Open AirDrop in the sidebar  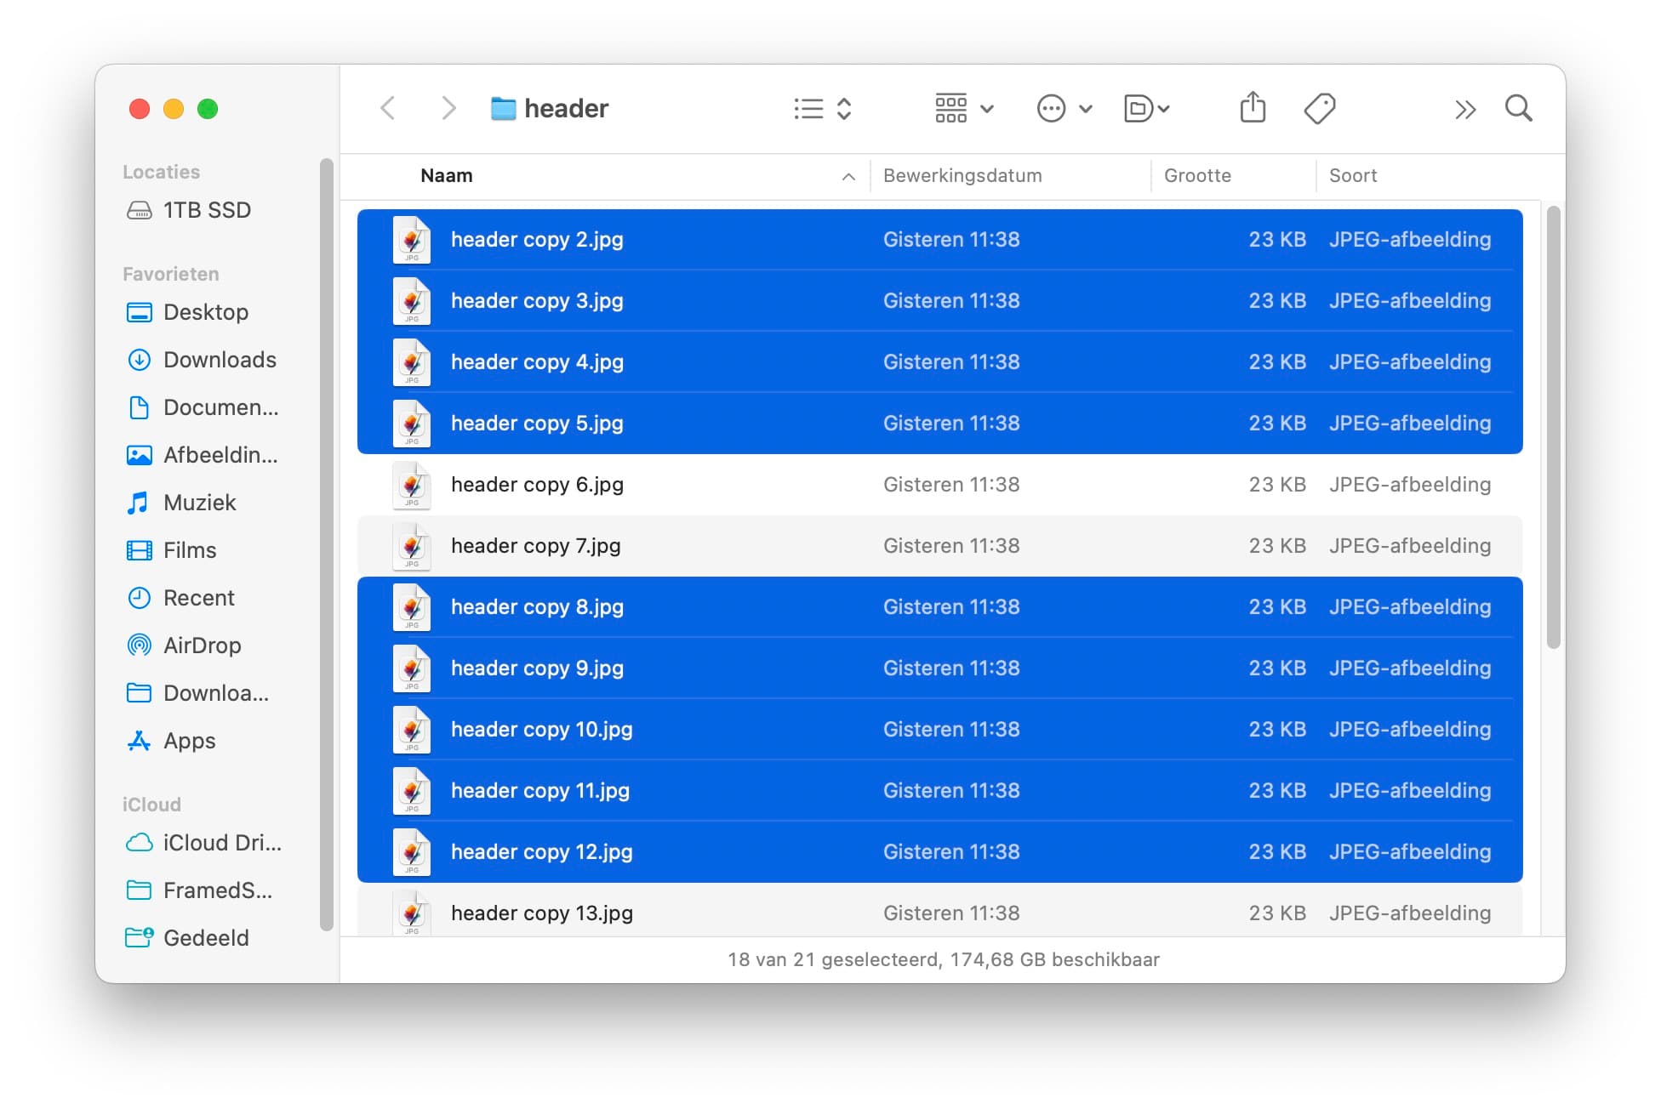pos(202,645)
